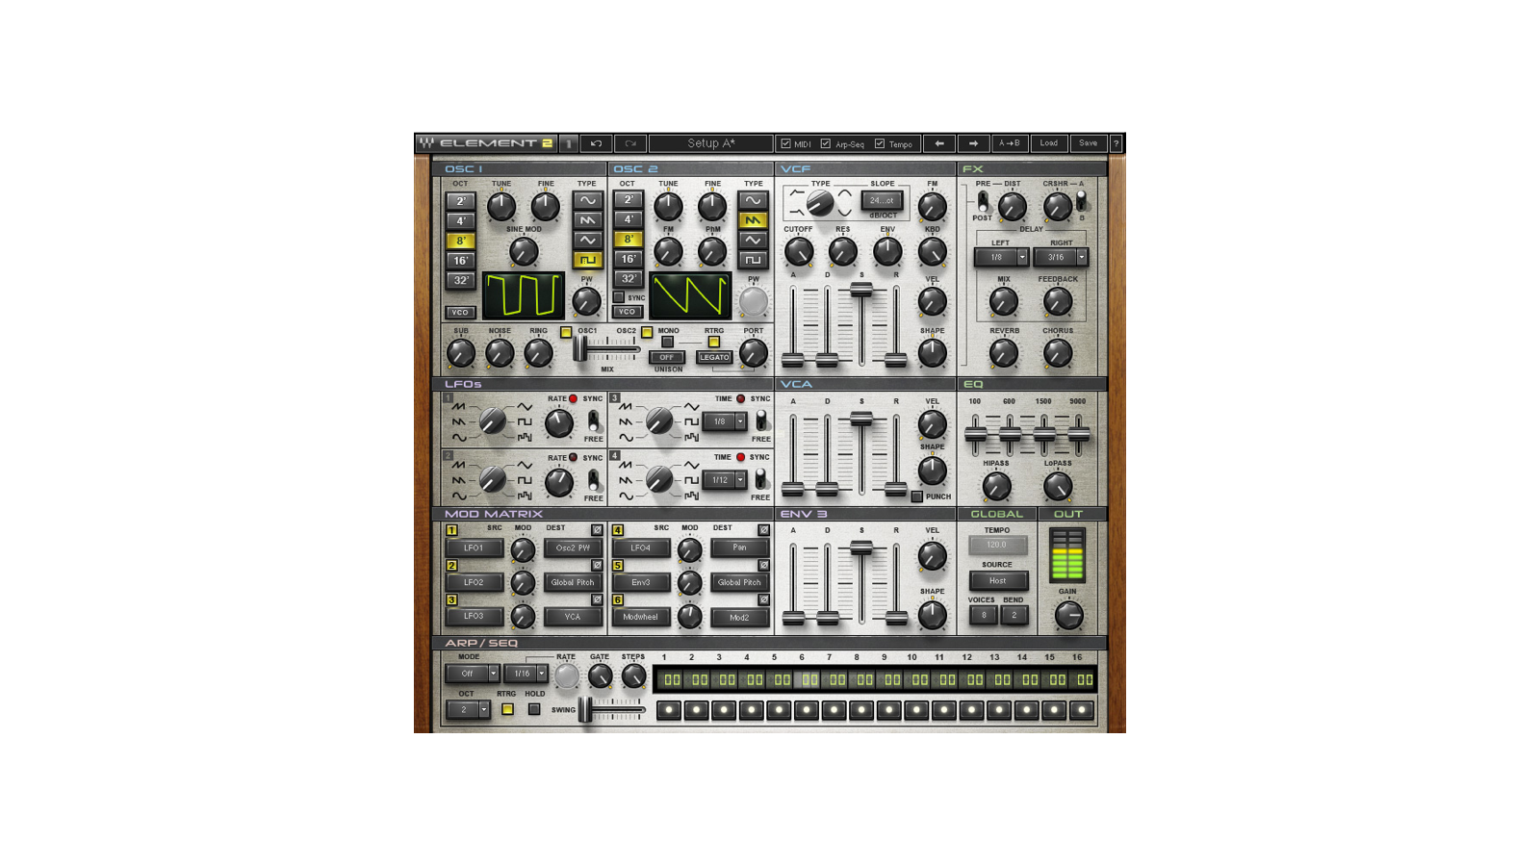
Task: Uncheck the MIDI checkbox in the toolbar
Action: coord(787,142)
